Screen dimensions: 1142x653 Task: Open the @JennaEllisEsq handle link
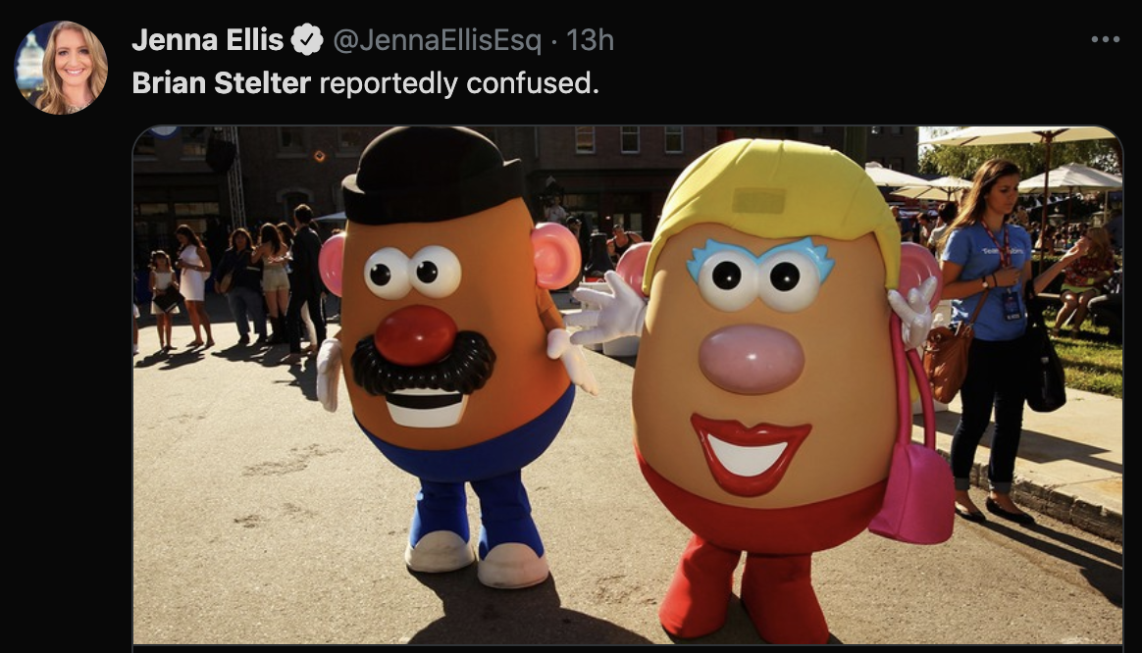[x=437, y=40]
